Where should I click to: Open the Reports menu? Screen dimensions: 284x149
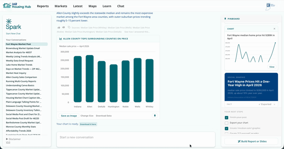(x=43, y=6)
